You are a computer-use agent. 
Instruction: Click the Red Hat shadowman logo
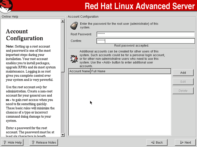pyautogui.click(x=6, y=6)
